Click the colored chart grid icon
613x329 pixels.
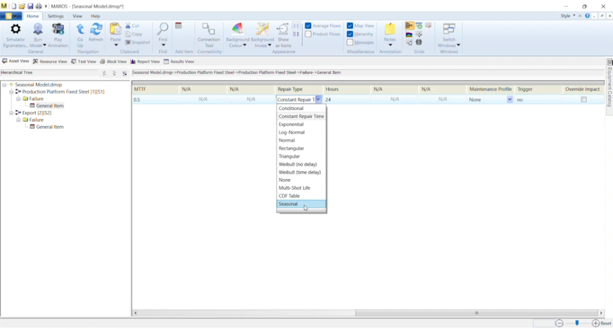pos(409,34)
